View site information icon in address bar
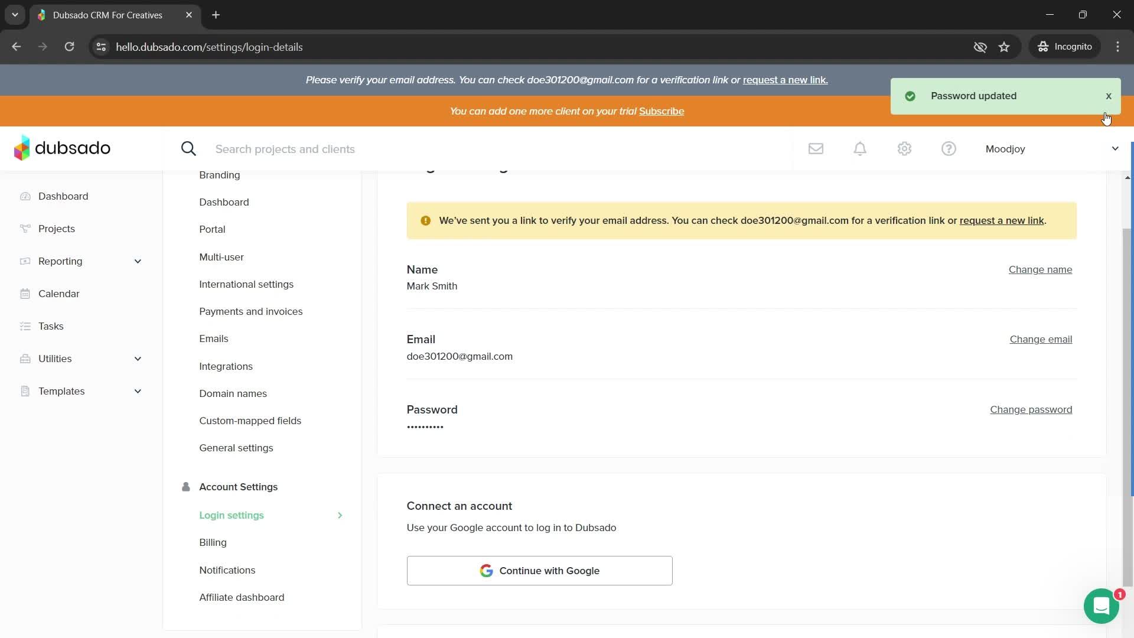This screenshot has height=638, width=1134. tap(101, 47)
